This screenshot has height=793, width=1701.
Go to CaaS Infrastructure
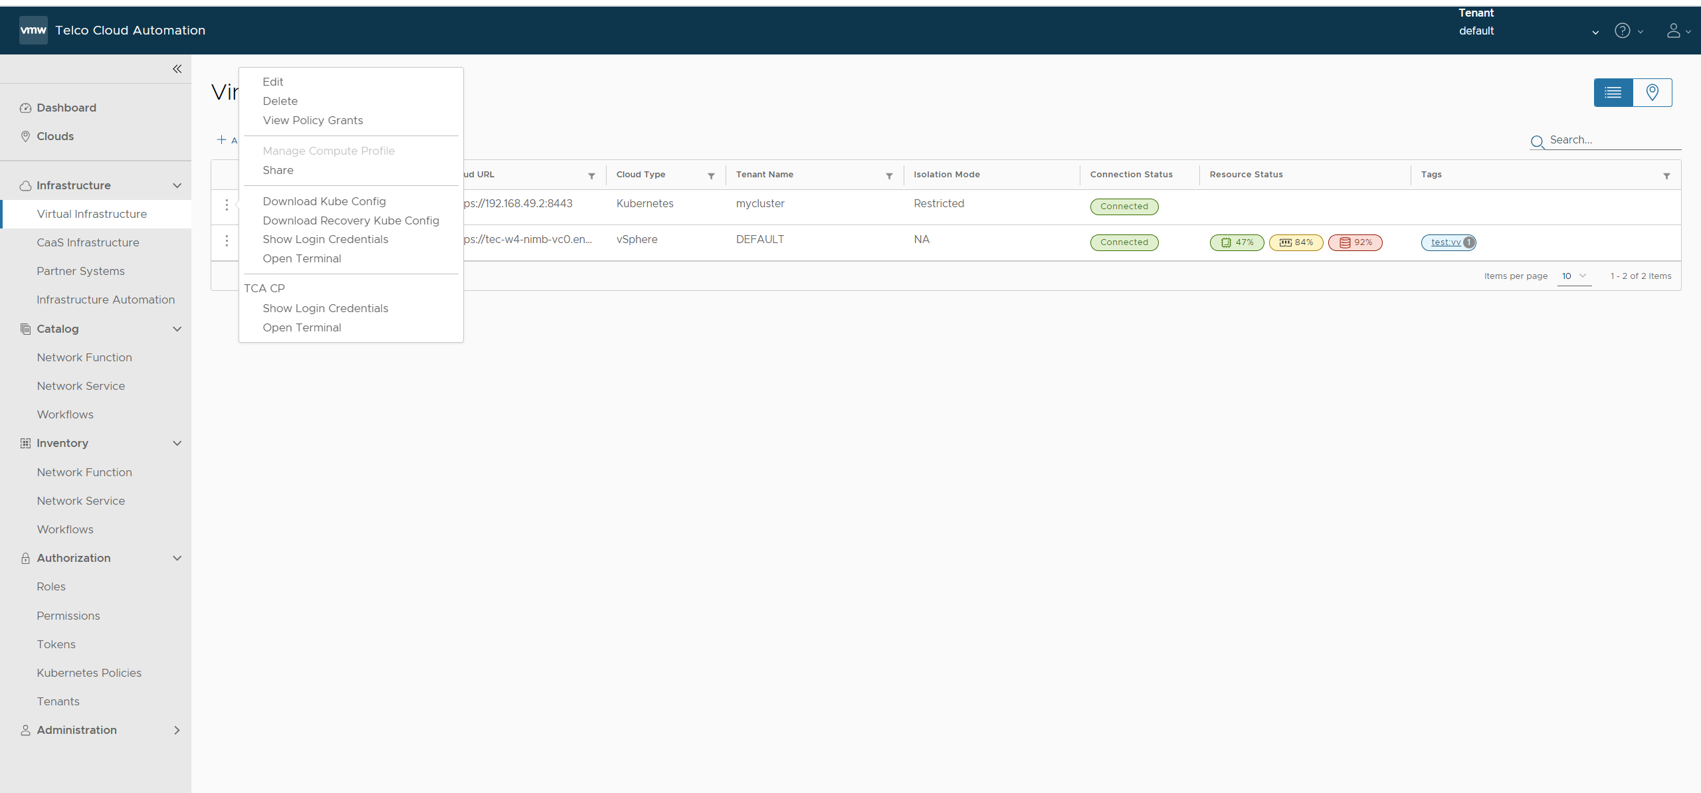[x=88, y=242]
